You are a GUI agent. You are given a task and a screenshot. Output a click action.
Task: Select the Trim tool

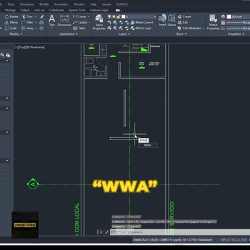click(27, 17)
